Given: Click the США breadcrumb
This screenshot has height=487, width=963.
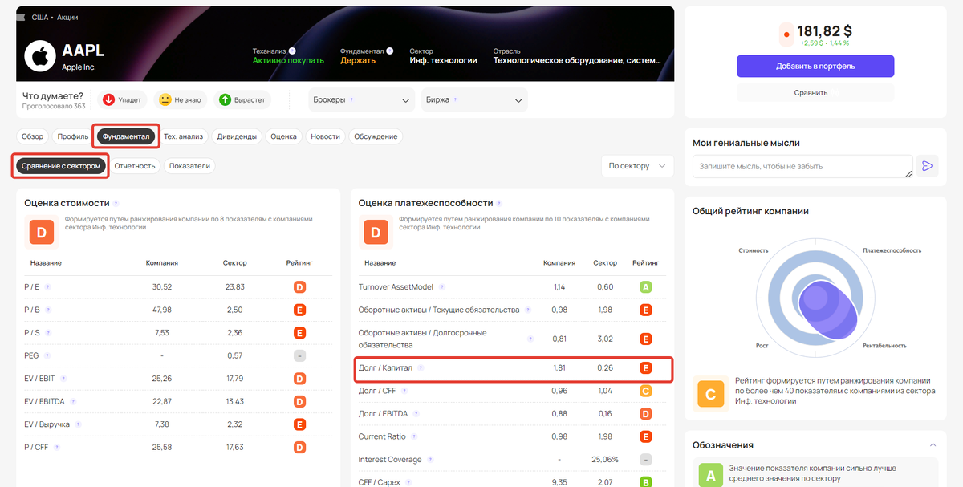Looking at the screenshot, I should click(x=40, y=17).
